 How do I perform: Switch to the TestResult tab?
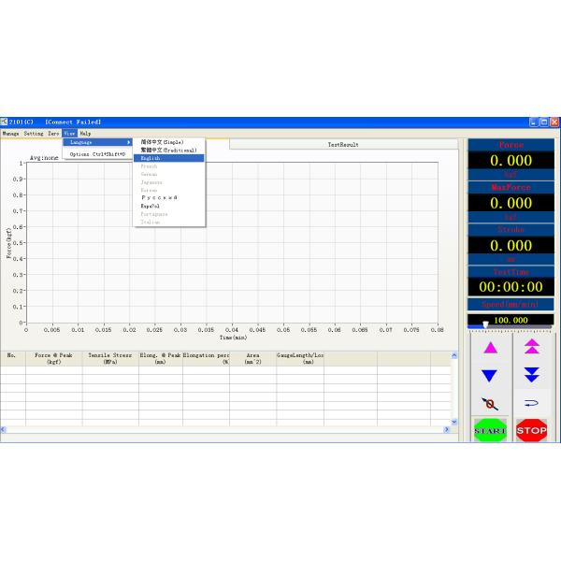click(x=343, y=145)
